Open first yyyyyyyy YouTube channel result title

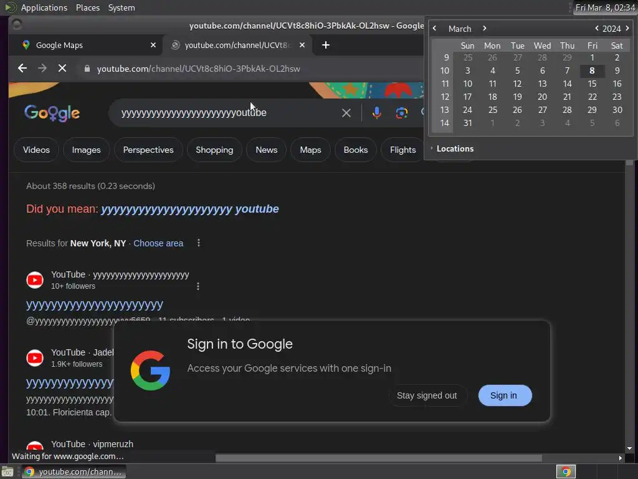[x=95, y=304]
